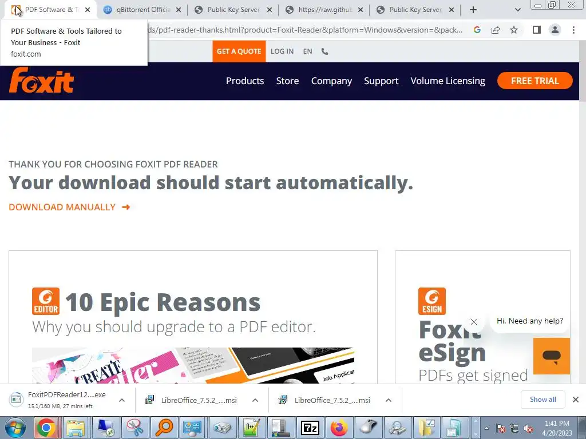586x439 pixels.
Task: Click the GET A QUOTE button
Action: [239, 51]
